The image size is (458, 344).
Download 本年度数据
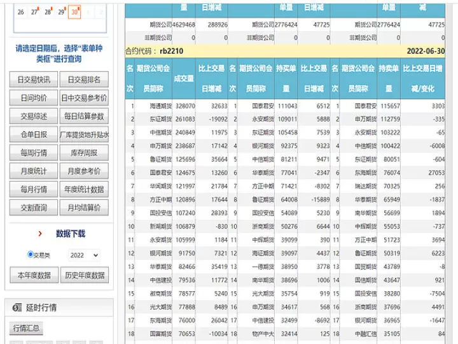(x=34, y=275)
